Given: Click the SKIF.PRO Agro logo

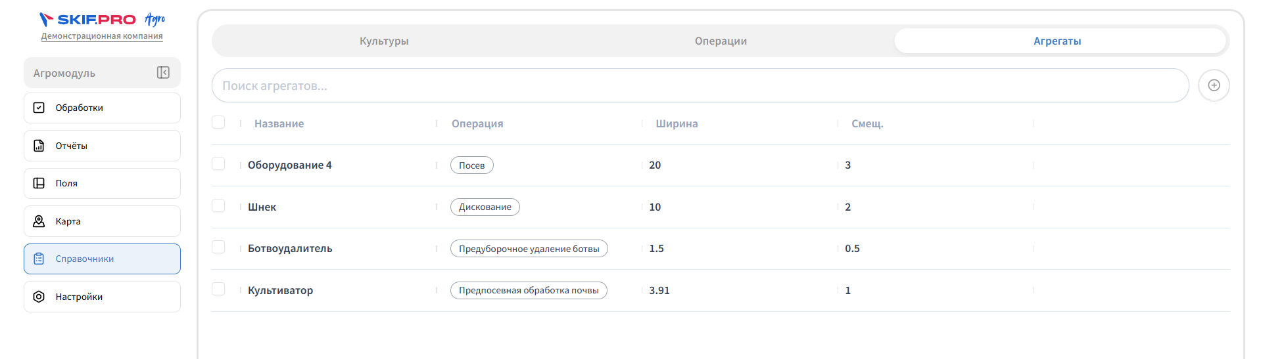Looking at the screenshot, I should [102, 19].
